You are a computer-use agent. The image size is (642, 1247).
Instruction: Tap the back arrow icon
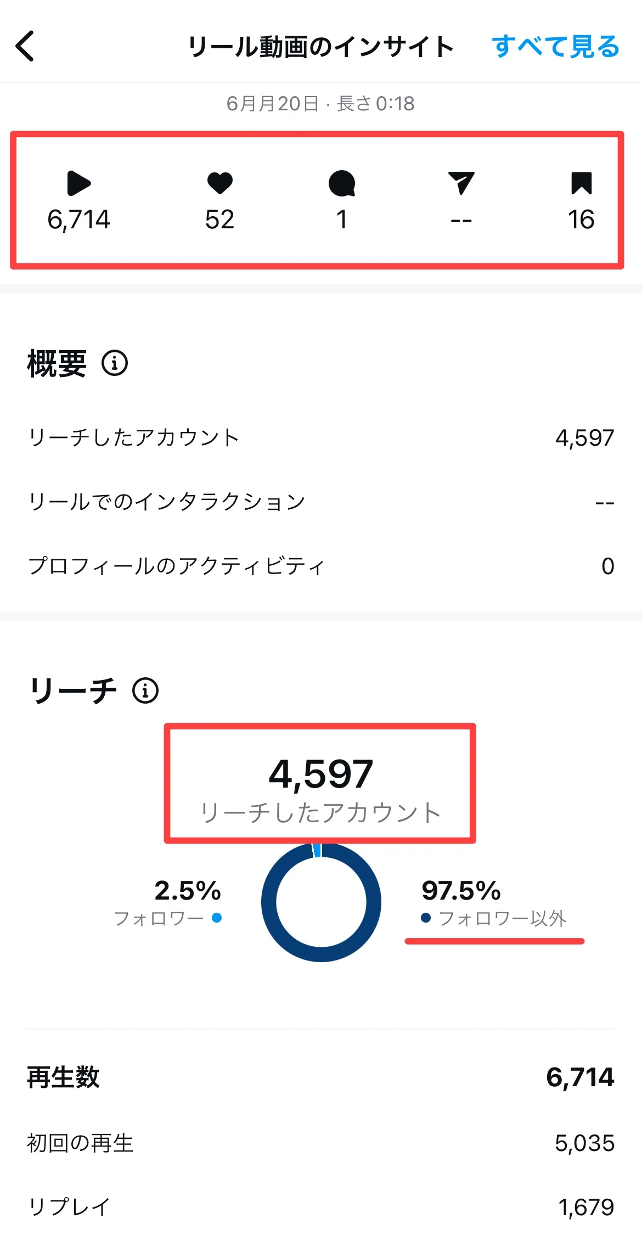tap(25, 46)
